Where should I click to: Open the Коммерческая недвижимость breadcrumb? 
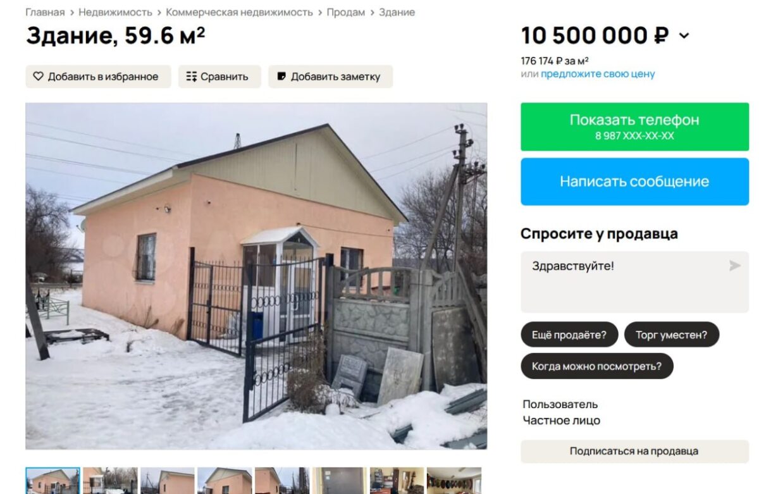point(239,12)
